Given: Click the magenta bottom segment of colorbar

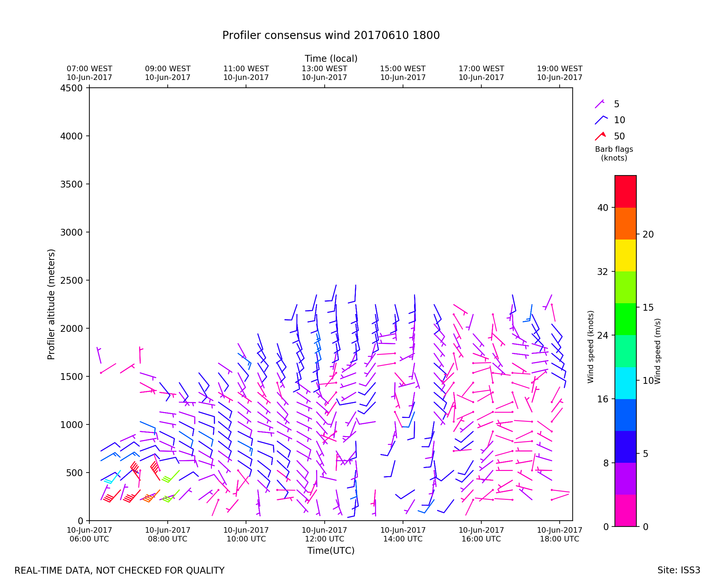Looking at the screenshot, I should point(625,511).
